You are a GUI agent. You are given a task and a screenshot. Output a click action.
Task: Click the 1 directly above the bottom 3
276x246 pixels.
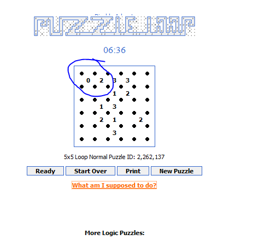point(114,120)
